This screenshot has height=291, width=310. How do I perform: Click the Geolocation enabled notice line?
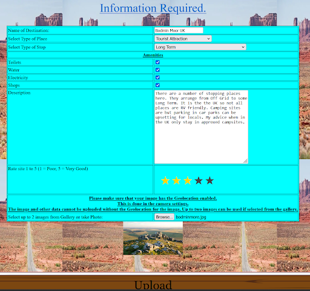pos(153,198)
